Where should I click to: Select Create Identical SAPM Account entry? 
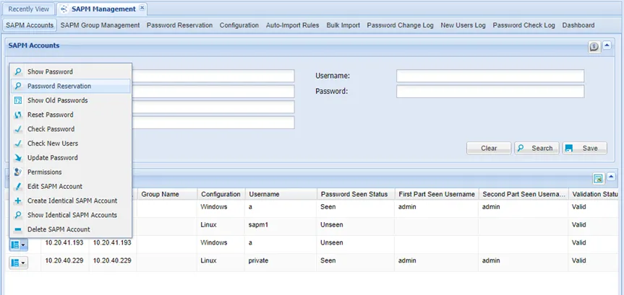(x=70, y=201)
